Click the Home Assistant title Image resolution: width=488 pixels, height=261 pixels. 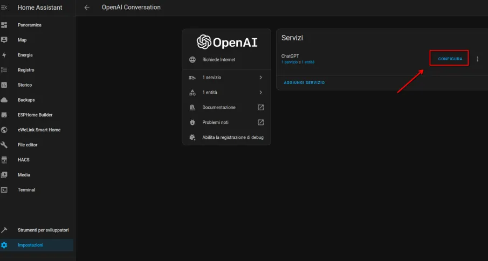40,8
